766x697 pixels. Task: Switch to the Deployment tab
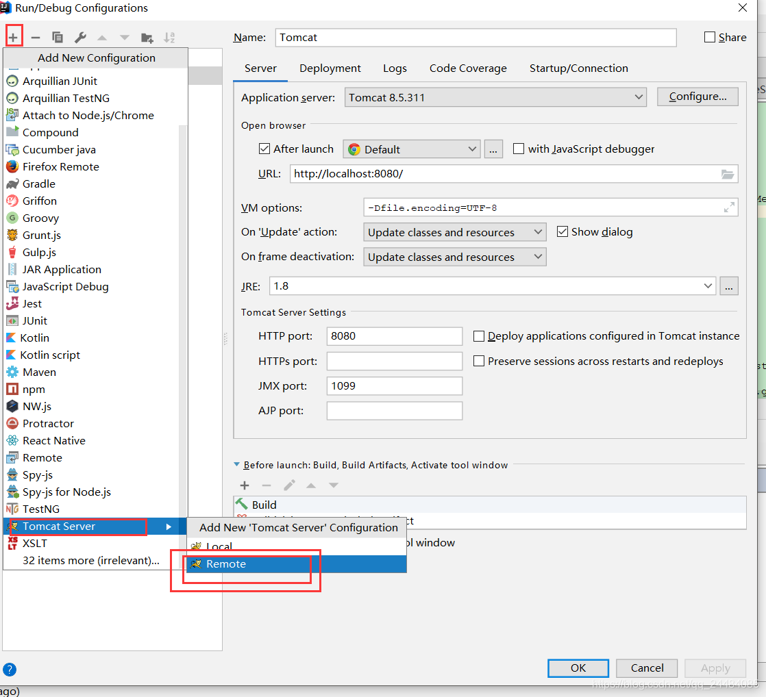pyautogui.click(x=330, y=68)
